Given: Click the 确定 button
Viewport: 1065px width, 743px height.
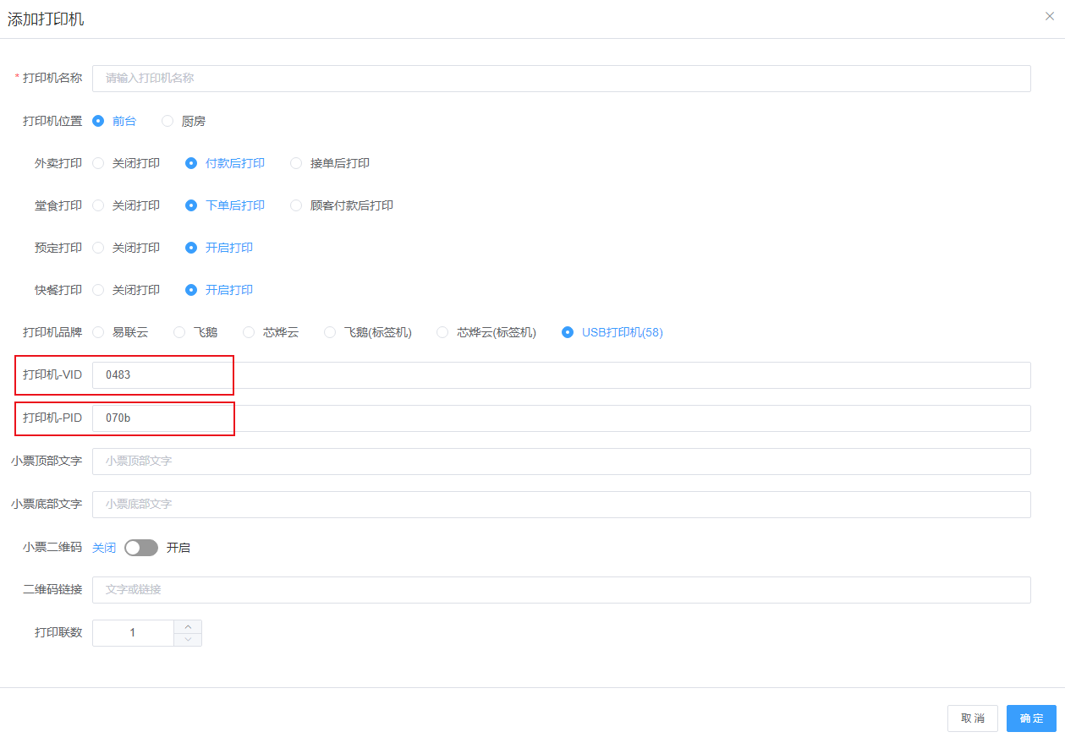Looking at the screenshot, I should click(x=1031, y=718).
